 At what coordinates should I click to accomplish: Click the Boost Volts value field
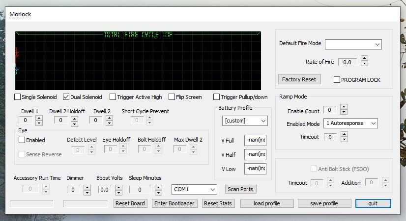tap(105, 190)
